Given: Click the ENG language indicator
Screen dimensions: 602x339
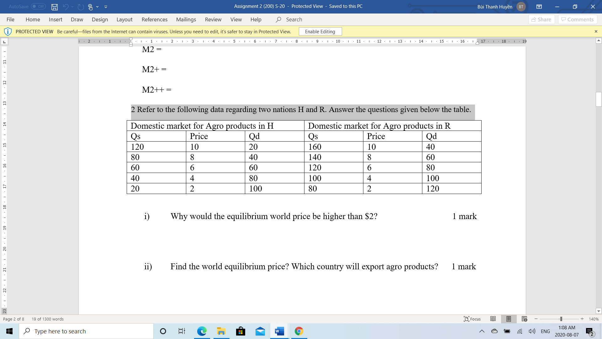Looking at the screenshot, I should (x=545, y=331).
